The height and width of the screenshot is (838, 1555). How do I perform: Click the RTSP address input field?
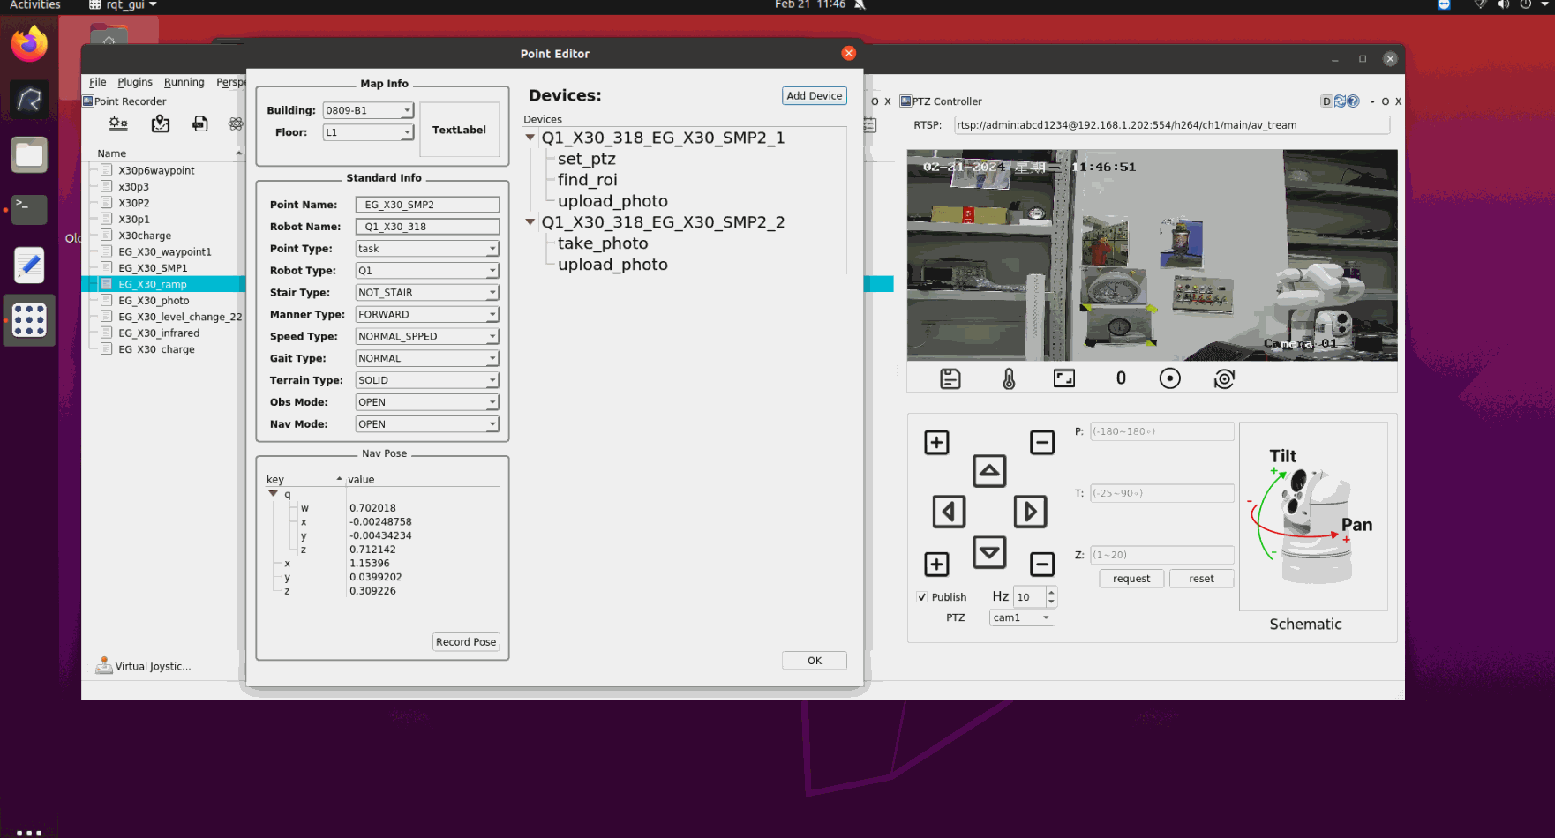click(1171, 125)
